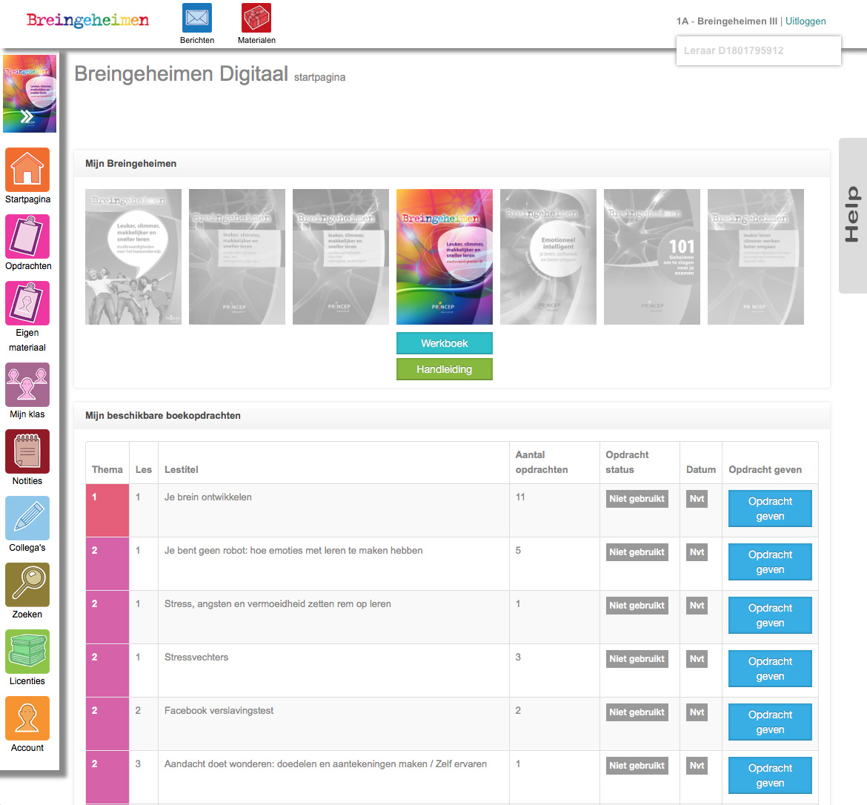
Task: Open the Opdrachten clipboard icon
Action: click(x=27, y=236)
